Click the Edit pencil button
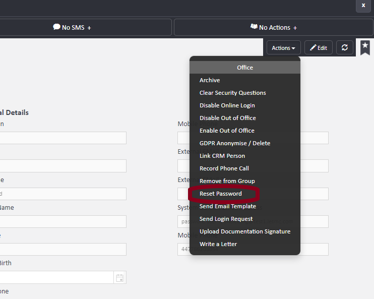Screen dimensions: 374x299 pyautogui.click(x=319, y=48)
